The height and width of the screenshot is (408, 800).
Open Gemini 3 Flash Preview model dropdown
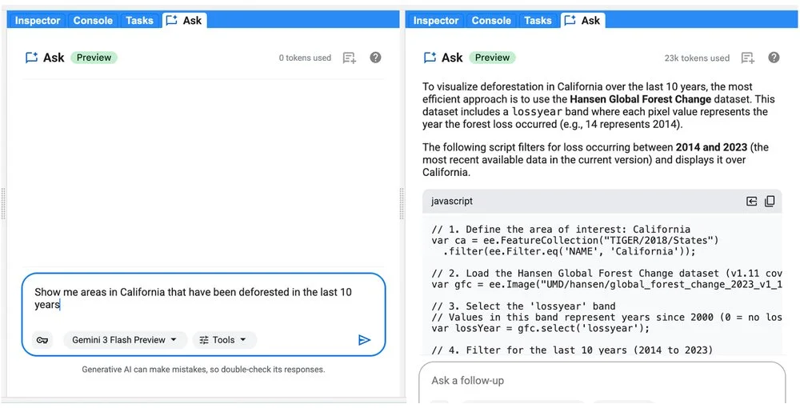(125, 340)
